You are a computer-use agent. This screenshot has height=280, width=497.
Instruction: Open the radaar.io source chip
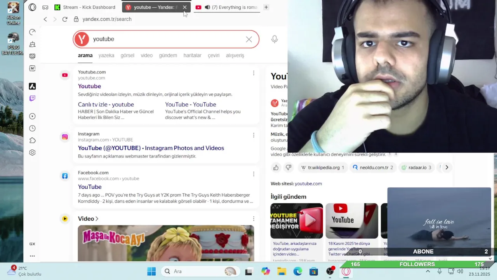pyautogui.click(x=416, y=167)
